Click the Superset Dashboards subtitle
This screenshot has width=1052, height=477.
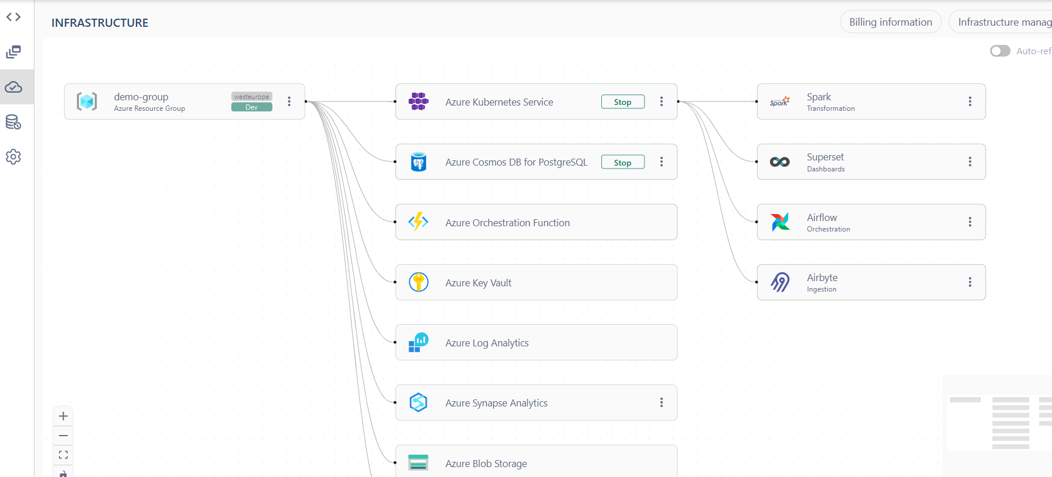click(826, 169)
